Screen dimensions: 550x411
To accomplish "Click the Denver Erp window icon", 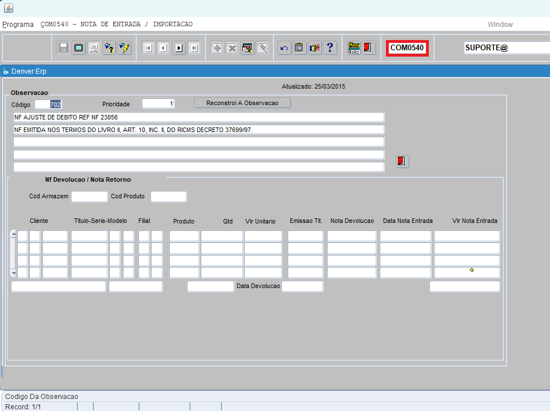I will coord(6,71).
